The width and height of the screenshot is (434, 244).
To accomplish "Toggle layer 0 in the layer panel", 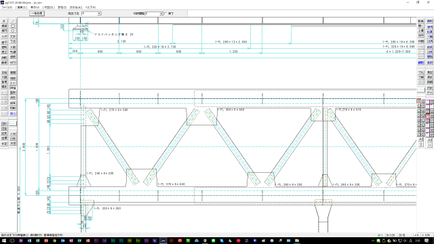I will pyautogui.click(x=419, y=102).
